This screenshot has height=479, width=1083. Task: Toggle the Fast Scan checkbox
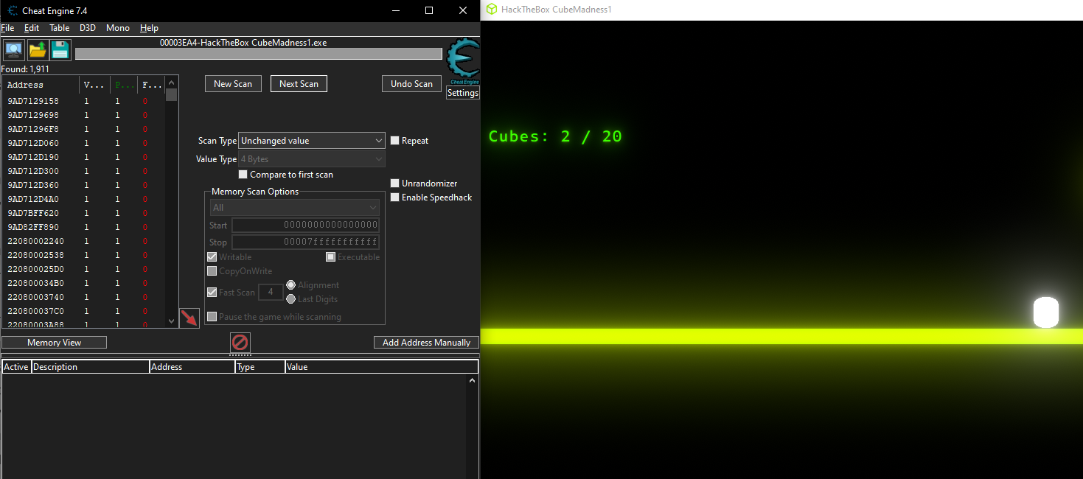pyautogui.click(x=212, y=293)
